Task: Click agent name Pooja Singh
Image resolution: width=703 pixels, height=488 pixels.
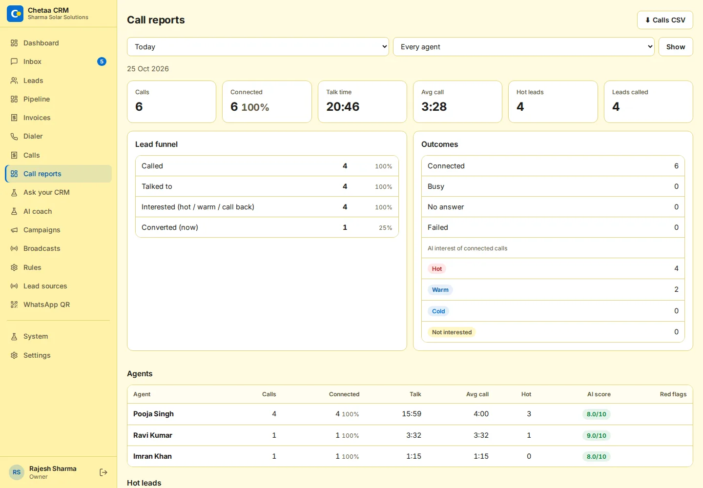Action: click(153, 414)
